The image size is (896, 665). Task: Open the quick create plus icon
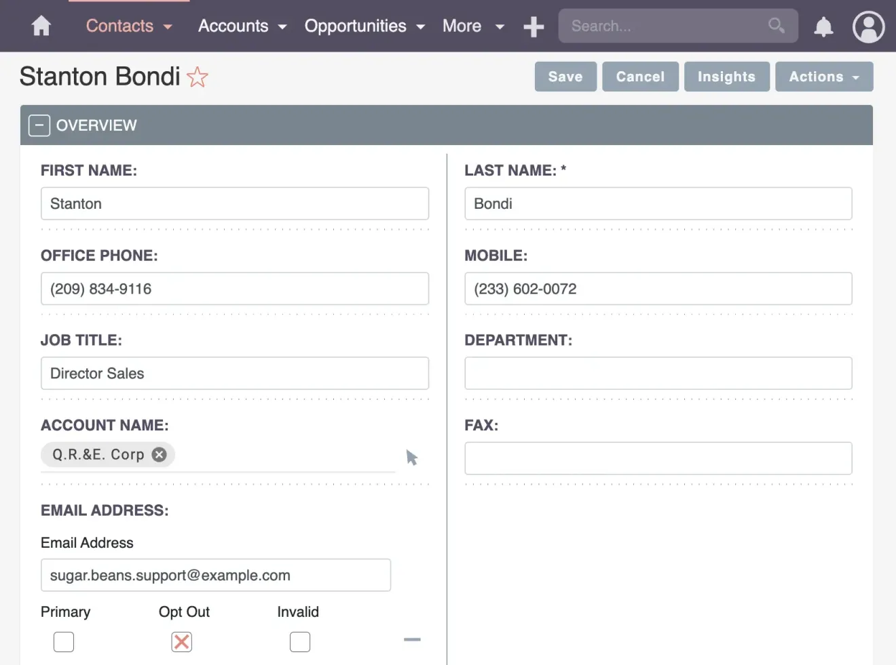click(534, 26)
